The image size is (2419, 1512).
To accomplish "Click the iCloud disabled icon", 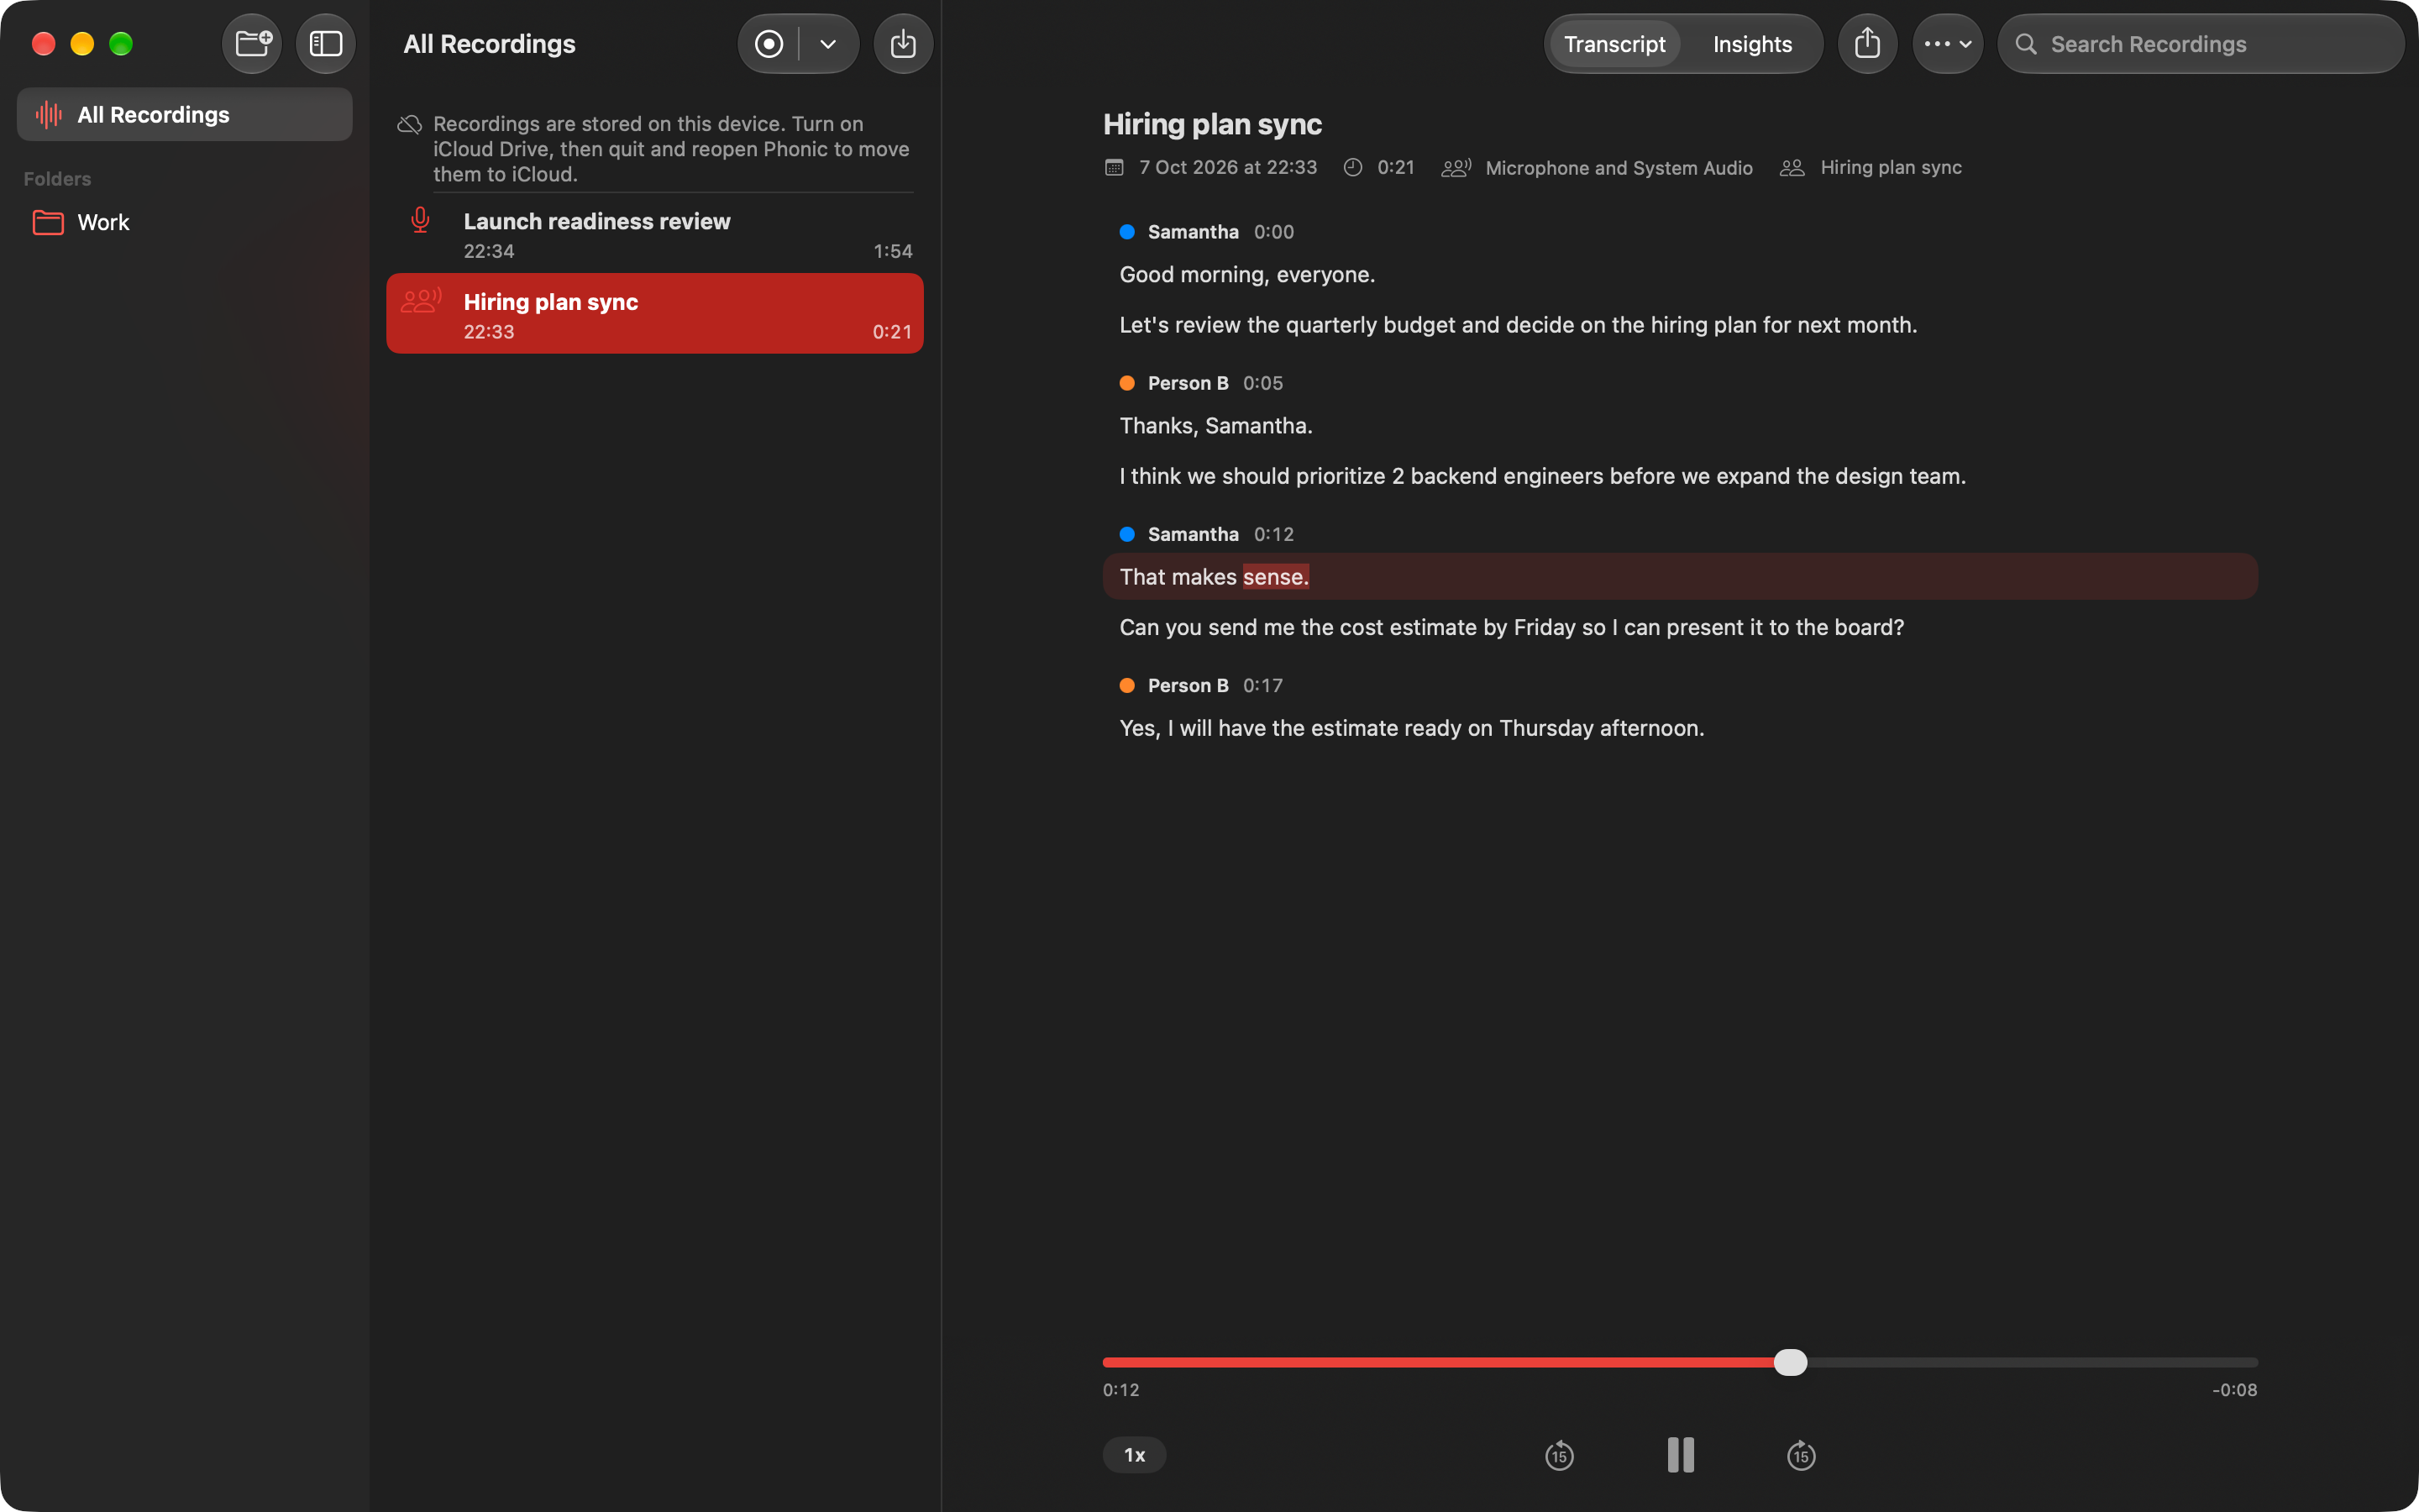I will coord(410,124).
